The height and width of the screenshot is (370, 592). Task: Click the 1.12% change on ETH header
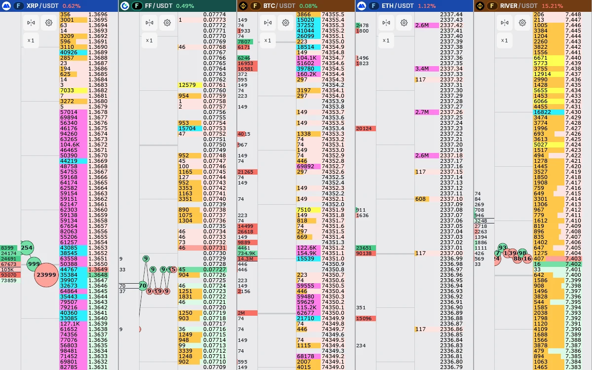(427, 6)
